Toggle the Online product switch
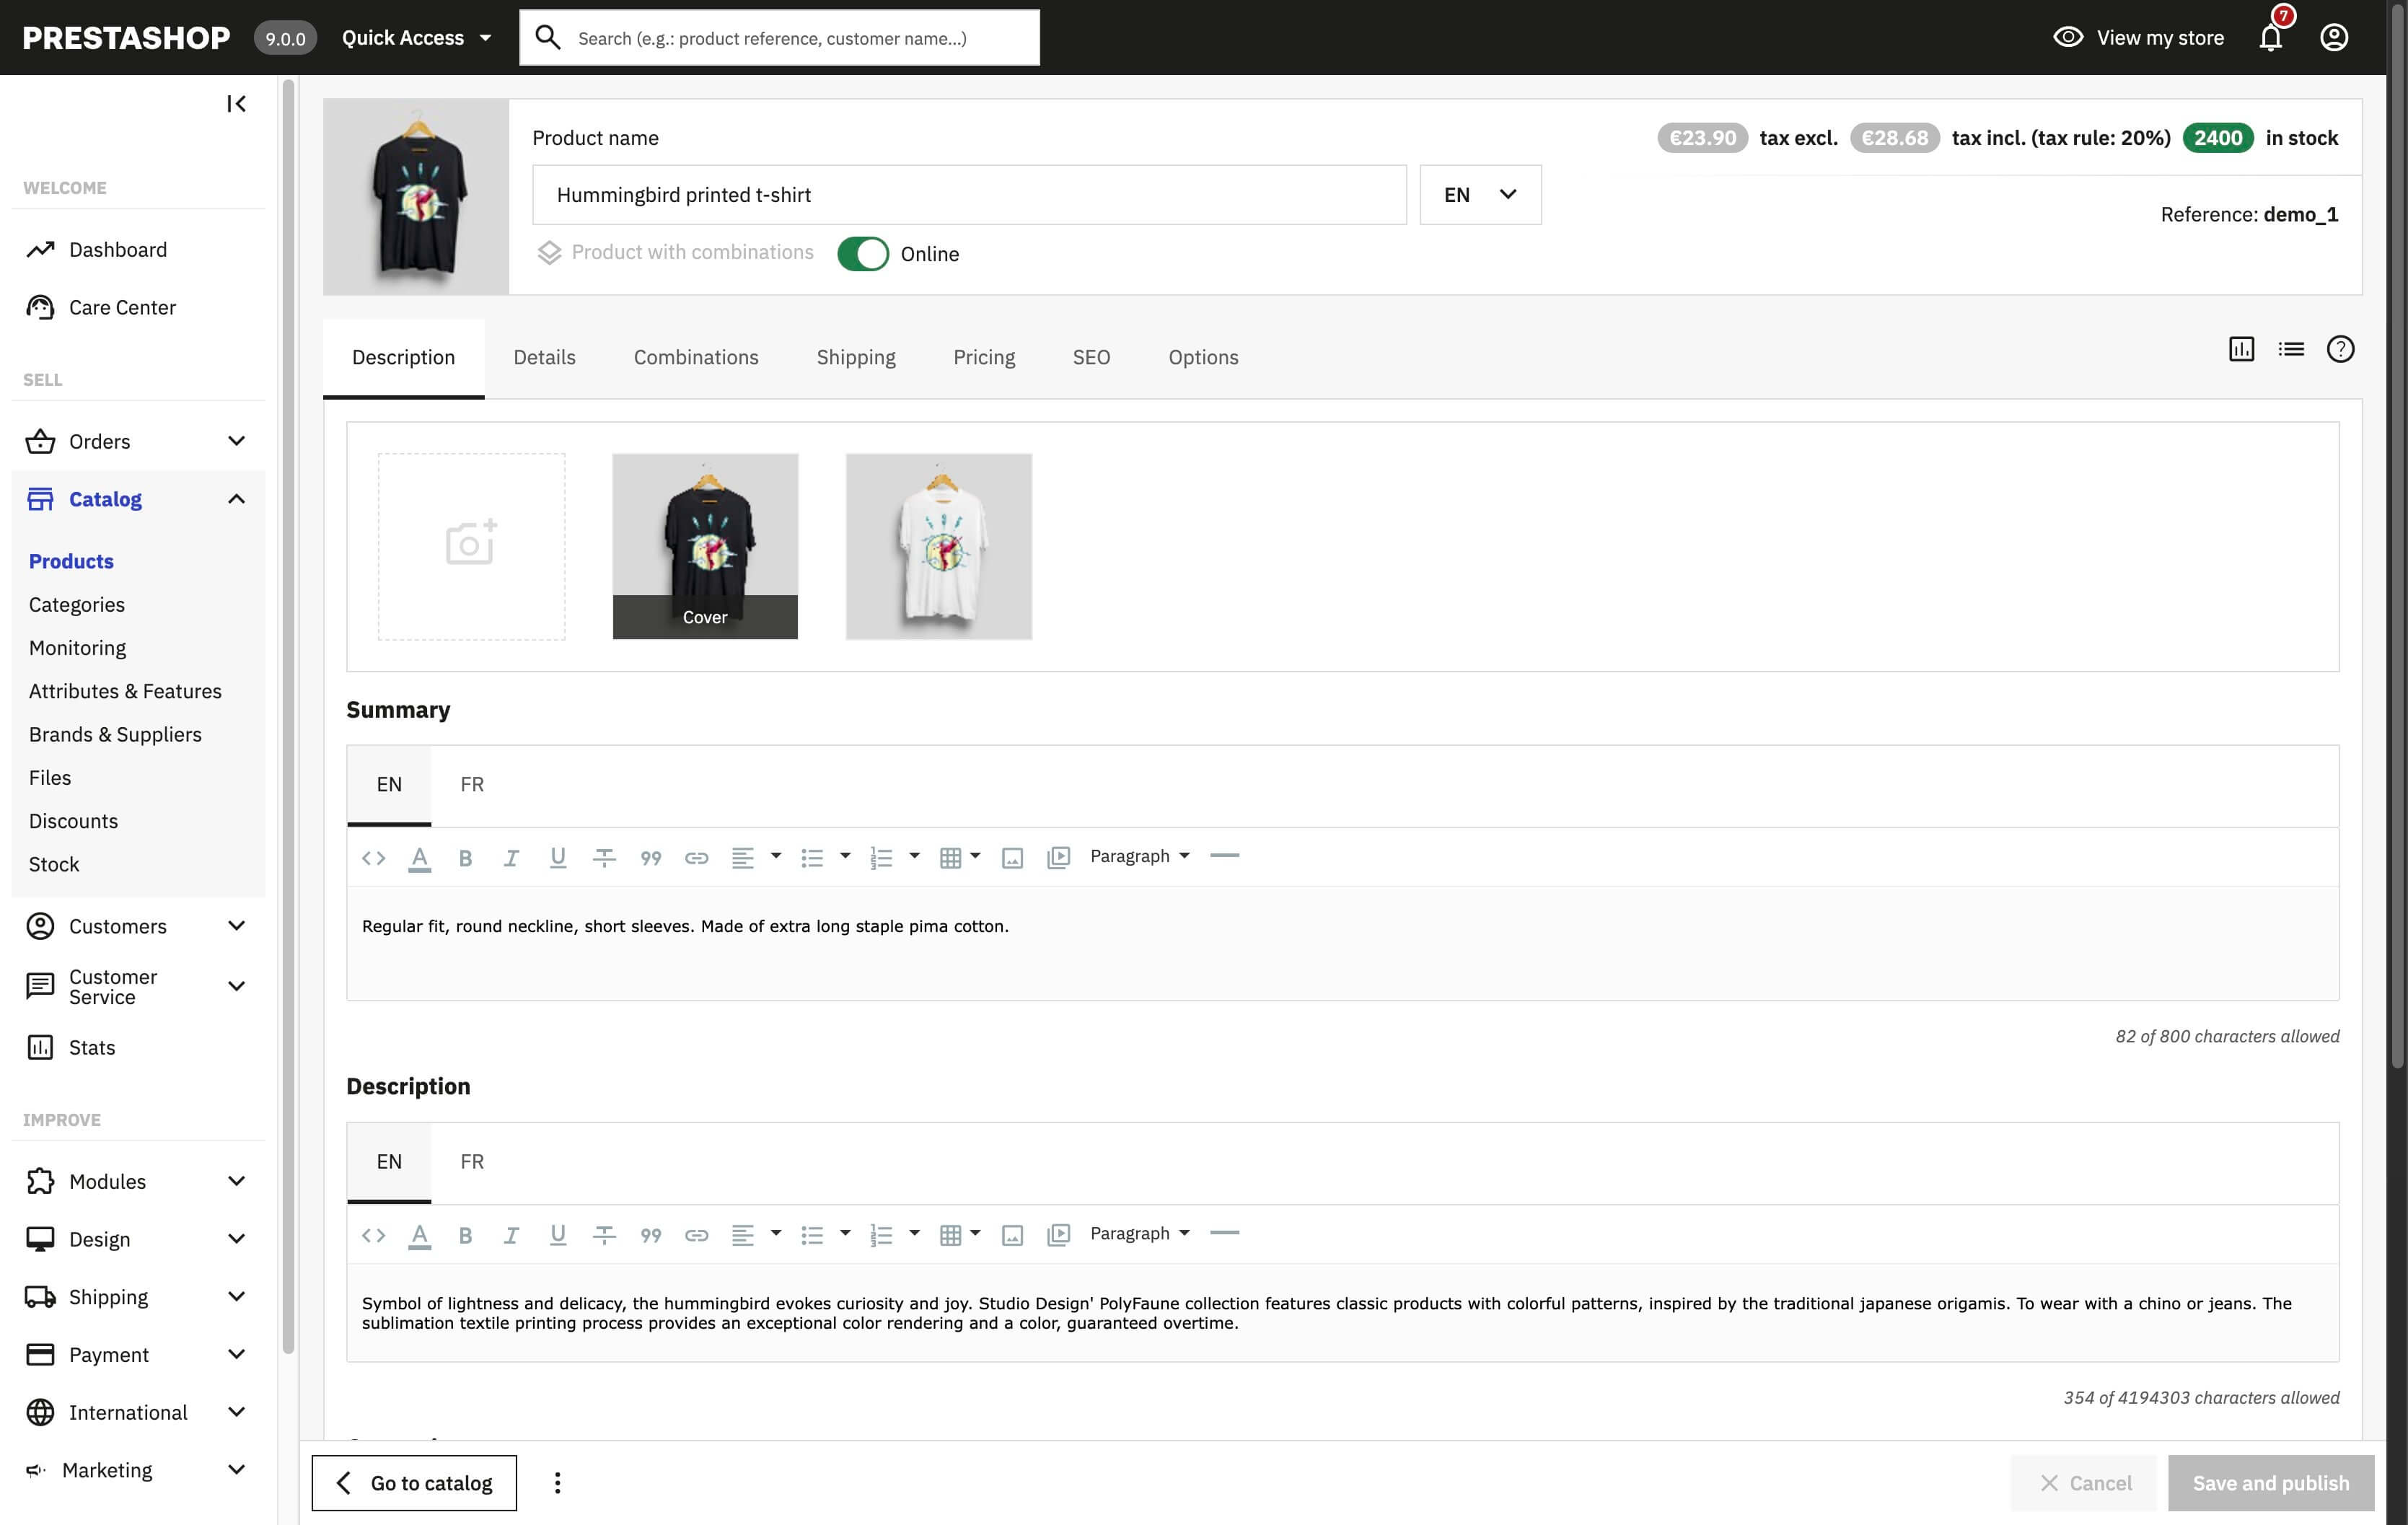 [863, 254]
